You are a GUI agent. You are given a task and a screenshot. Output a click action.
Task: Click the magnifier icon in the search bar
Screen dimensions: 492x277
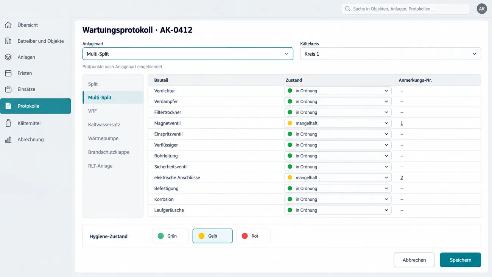pyautogui.click(x=347, y=9)
